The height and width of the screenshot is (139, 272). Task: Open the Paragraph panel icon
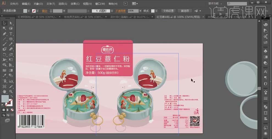265,77
